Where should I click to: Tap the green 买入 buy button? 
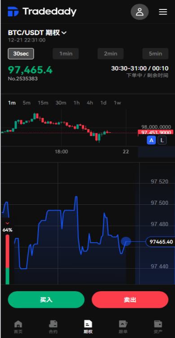point(46,300)
